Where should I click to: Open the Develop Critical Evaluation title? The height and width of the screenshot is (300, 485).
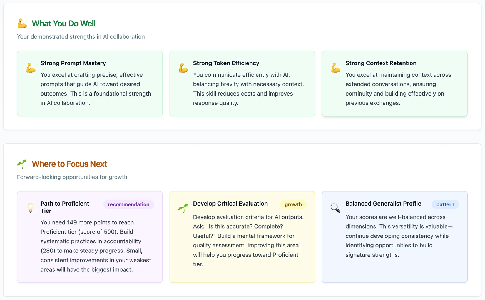[x=230, y=204]
